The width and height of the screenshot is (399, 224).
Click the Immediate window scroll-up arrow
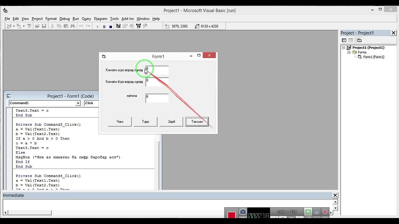tap(335, 202)
